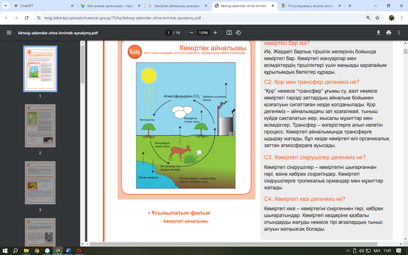This screenshot has width=408, height=255.
Task: Expand the tab search dropdown
Action: click(x=6, y=6)
